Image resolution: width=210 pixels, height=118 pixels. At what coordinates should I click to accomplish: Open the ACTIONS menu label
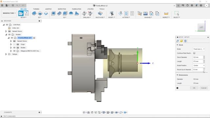(x=126, y=17)
